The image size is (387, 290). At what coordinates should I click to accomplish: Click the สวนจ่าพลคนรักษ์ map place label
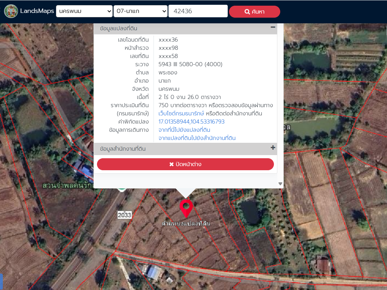(68, 186)
